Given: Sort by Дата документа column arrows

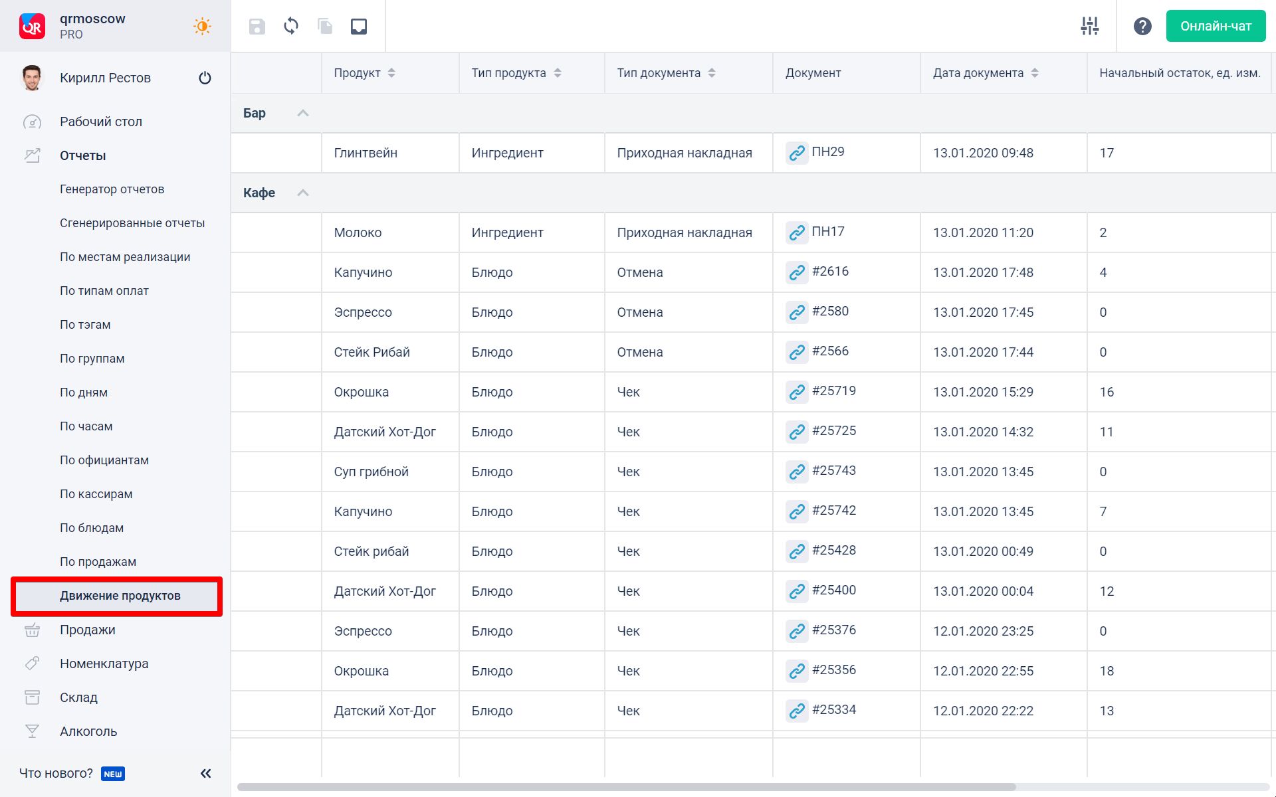Looking at the screenshot, I should [1035, 73].
